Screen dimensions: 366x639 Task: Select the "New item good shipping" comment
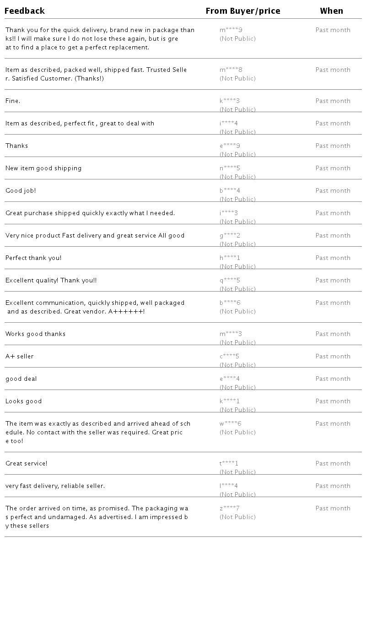(43, 168)
